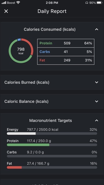Select the Fat row in calories table
This screenshot has width=104, height=185.
[66, 60]
